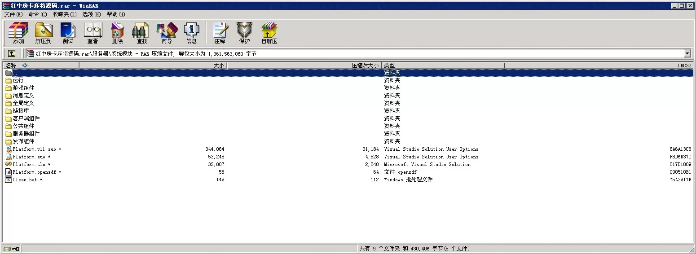This screenshot has height=254, width=696.
Task: Click the 自解压 (SFX) toolbar icon
Action: (269, 33)
